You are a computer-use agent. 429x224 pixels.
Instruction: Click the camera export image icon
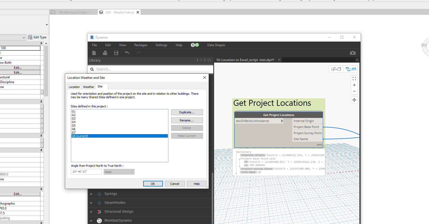click(352, 53)
